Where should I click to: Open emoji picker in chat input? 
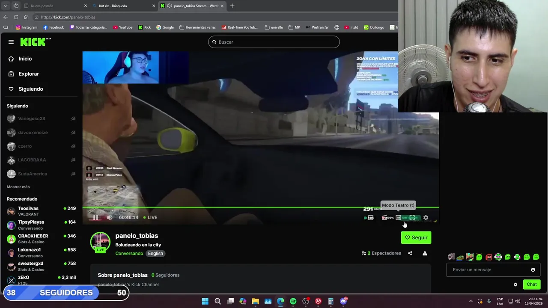(x=533, y=270)
